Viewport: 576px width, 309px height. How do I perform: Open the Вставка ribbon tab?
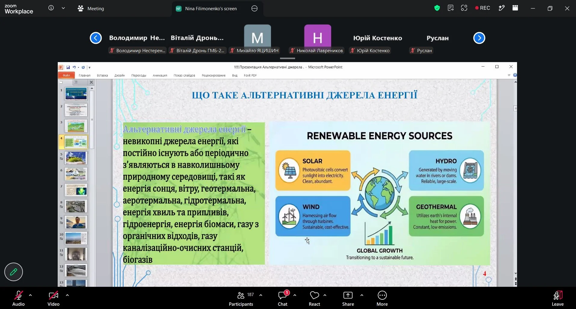tap(102, 75)
